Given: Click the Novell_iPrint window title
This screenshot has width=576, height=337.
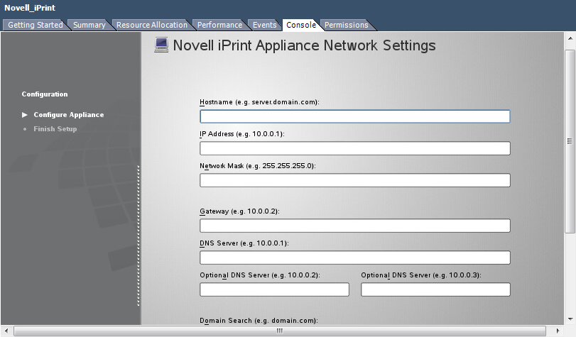Looking at the screenshot, I should [30, 8].
